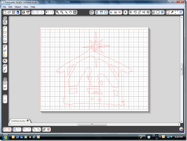
Task: Open the line style panel
Action: click(115, 12)
